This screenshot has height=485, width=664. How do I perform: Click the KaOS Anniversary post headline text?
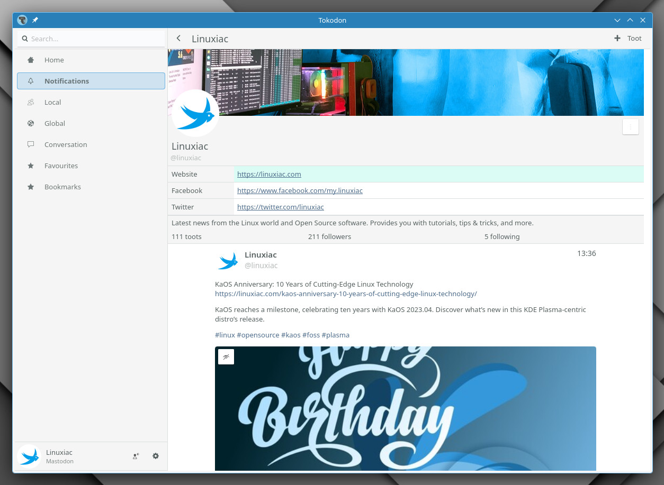tap(314, 284)
